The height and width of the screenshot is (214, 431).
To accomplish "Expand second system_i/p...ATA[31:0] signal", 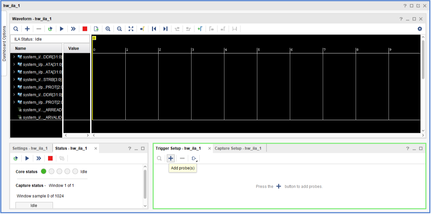I will coord(14,72).
